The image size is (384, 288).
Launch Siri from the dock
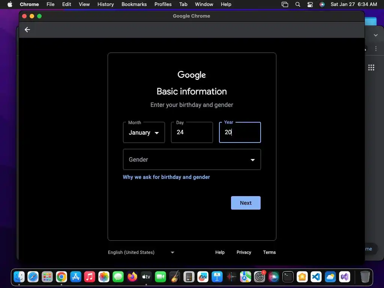pos(273,277)
